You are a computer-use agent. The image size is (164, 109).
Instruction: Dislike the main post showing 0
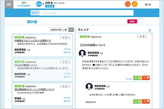pyautogui.click(x=146, y=78)
